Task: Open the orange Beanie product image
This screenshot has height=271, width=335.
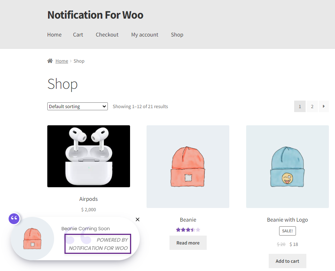Action: click(x=188, y=166)
